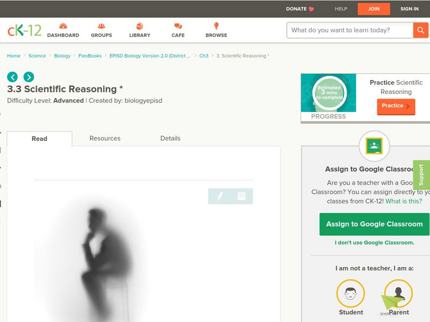Click SIGN IN in the top bar

click(x=410, y=9)
